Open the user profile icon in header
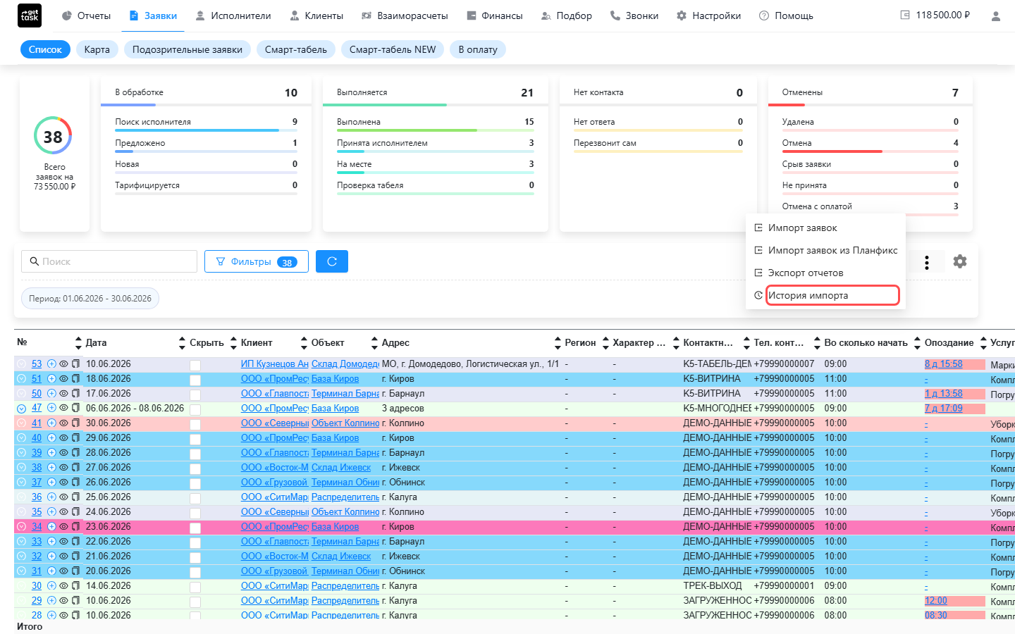The image size is (1015, 634). pos(995,15)
